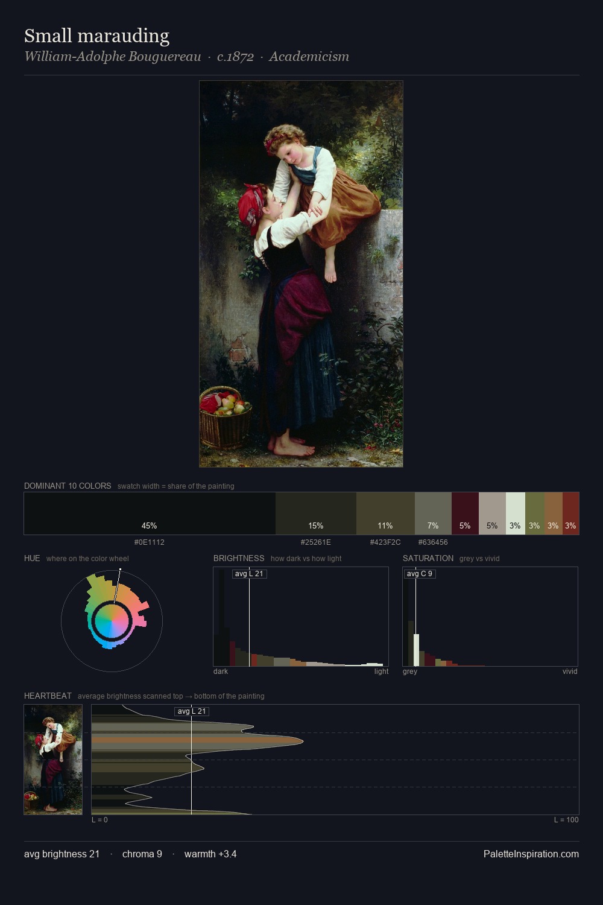Select the 3% brick red swatch
The width and height of the screenshot is (603, 905).
(570, 513)
